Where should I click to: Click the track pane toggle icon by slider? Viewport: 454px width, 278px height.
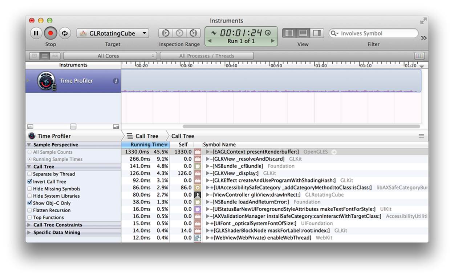(116, 126)
